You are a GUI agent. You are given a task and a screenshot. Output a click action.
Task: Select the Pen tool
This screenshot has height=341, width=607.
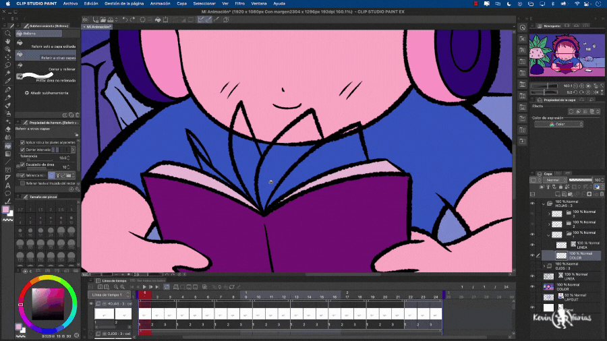tap(7, 90)
